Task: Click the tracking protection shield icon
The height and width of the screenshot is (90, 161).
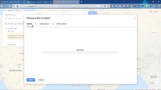Action: click(x=14, y=6)
